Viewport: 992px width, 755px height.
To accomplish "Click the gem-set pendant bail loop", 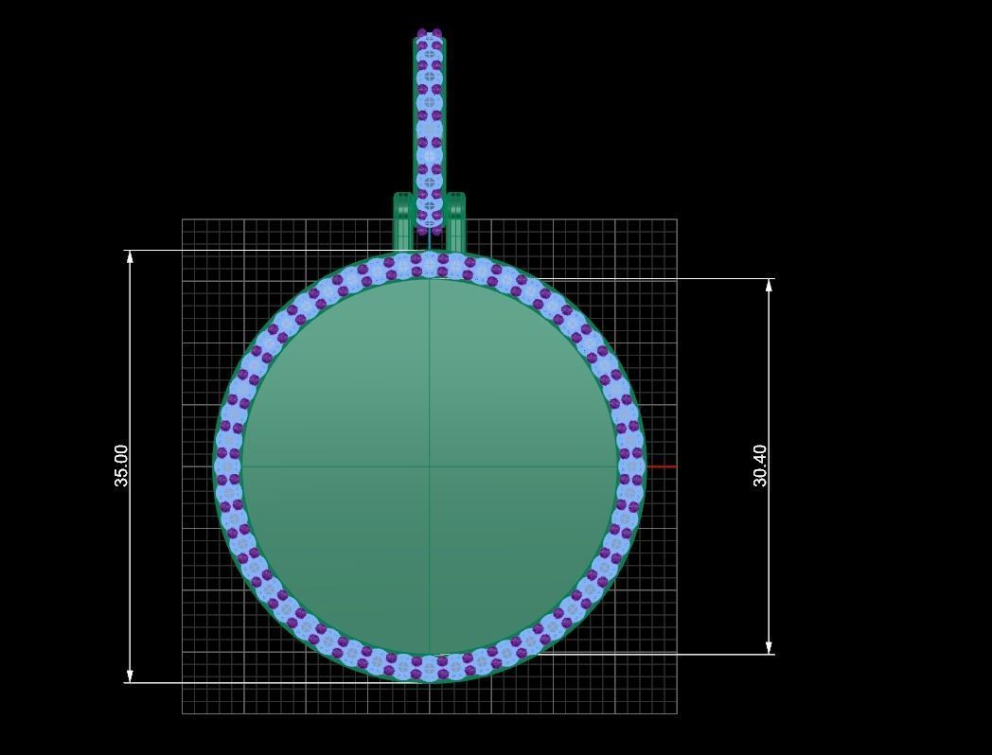I will [x=430, y=132].
